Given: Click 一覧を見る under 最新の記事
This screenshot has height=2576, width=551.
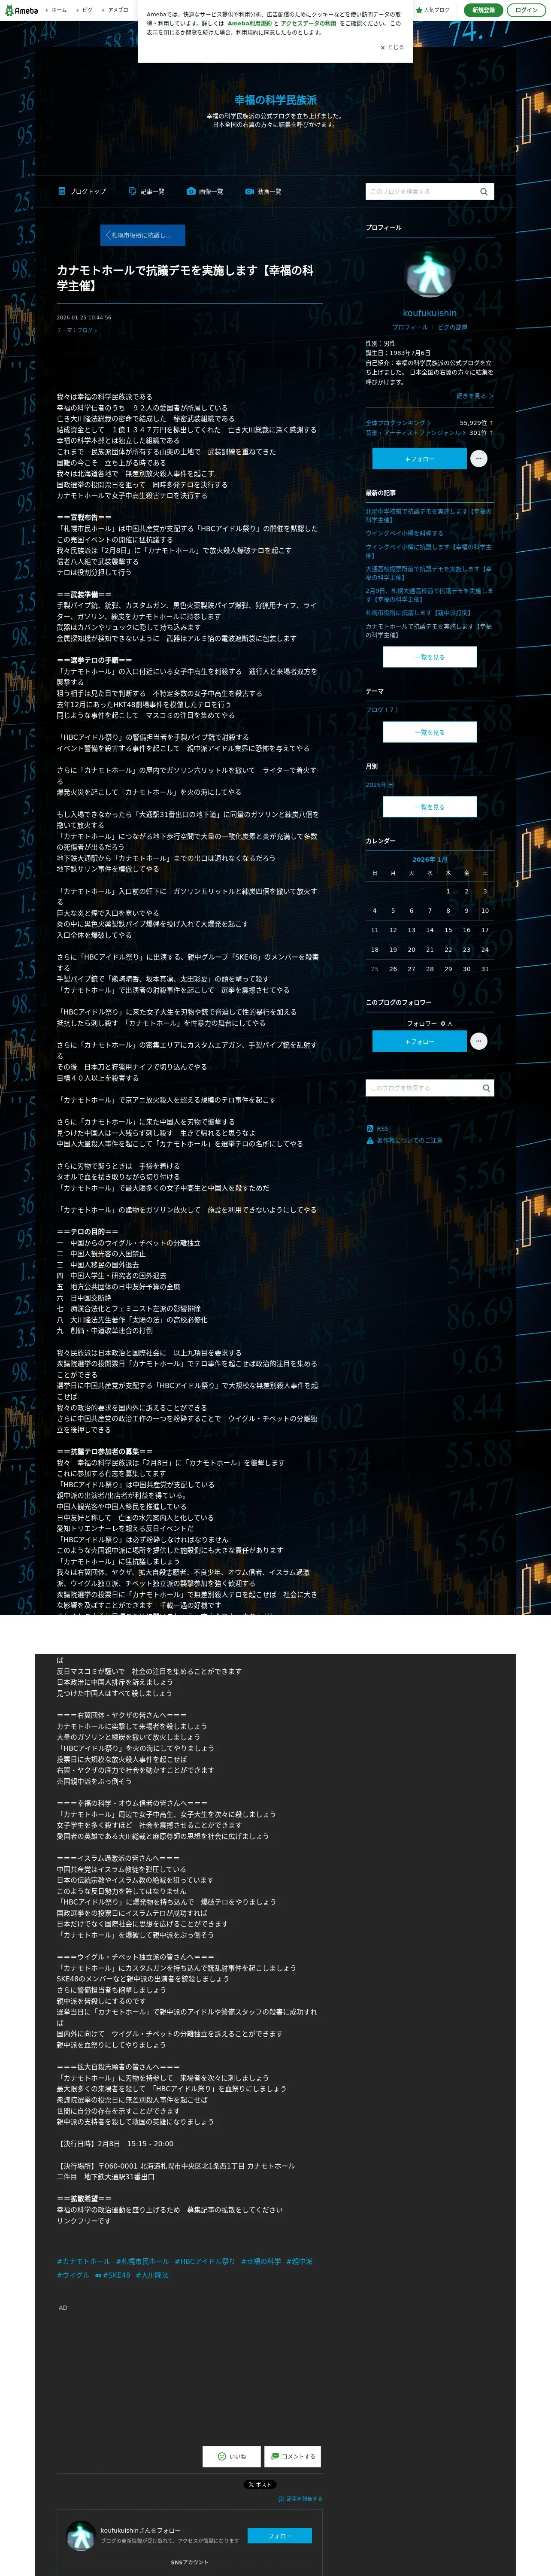Looking at the screenshot, I should coord(430,657).
